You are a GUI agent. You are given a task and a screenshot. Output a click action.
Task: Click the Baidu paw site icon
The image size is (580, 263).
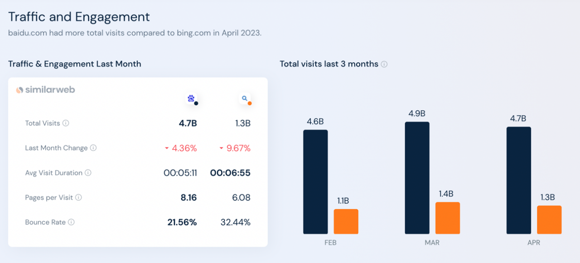click(x=191, y=98)
